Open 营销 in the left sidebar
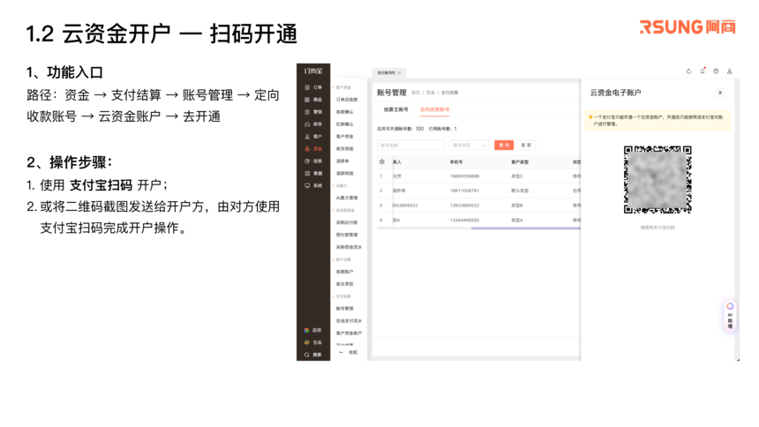This screenshot has width=759, height=427. click(x=313, y=112)
